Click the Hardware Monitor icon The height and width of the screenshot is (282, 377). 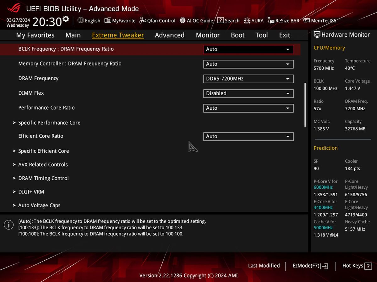(317, 35)
